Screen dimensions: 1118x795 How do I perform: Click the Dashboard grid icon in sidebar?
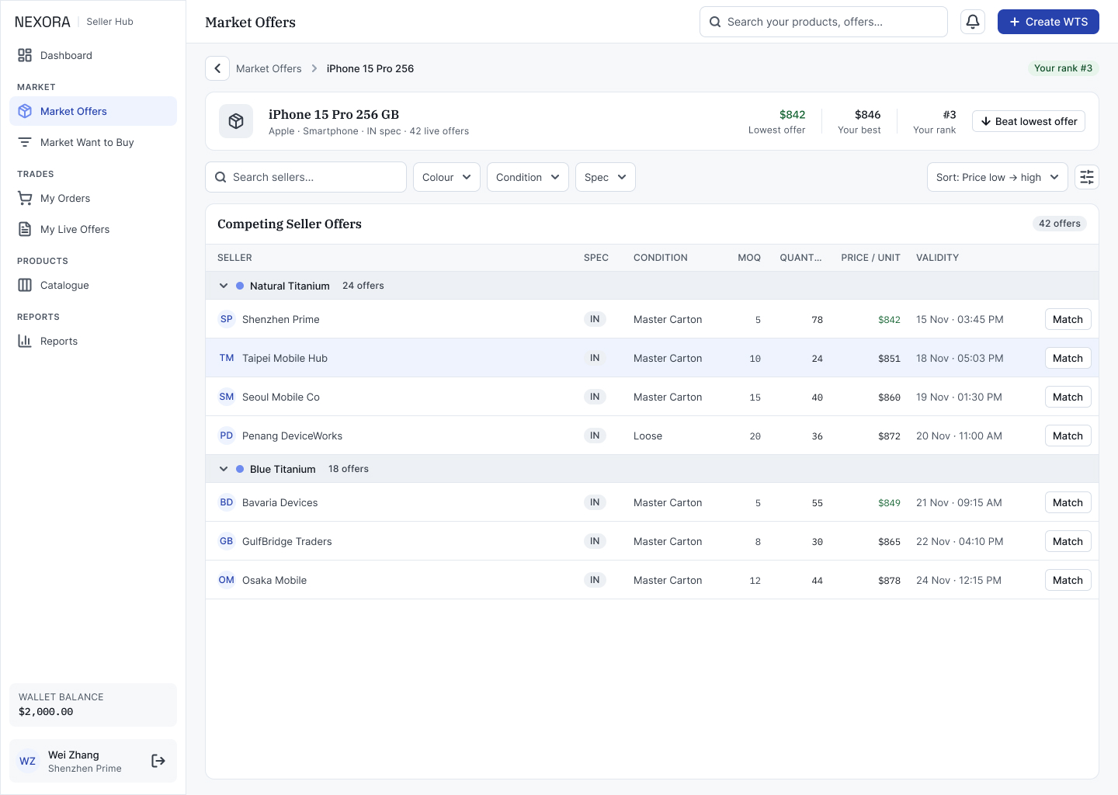click(x=25, y=55)
